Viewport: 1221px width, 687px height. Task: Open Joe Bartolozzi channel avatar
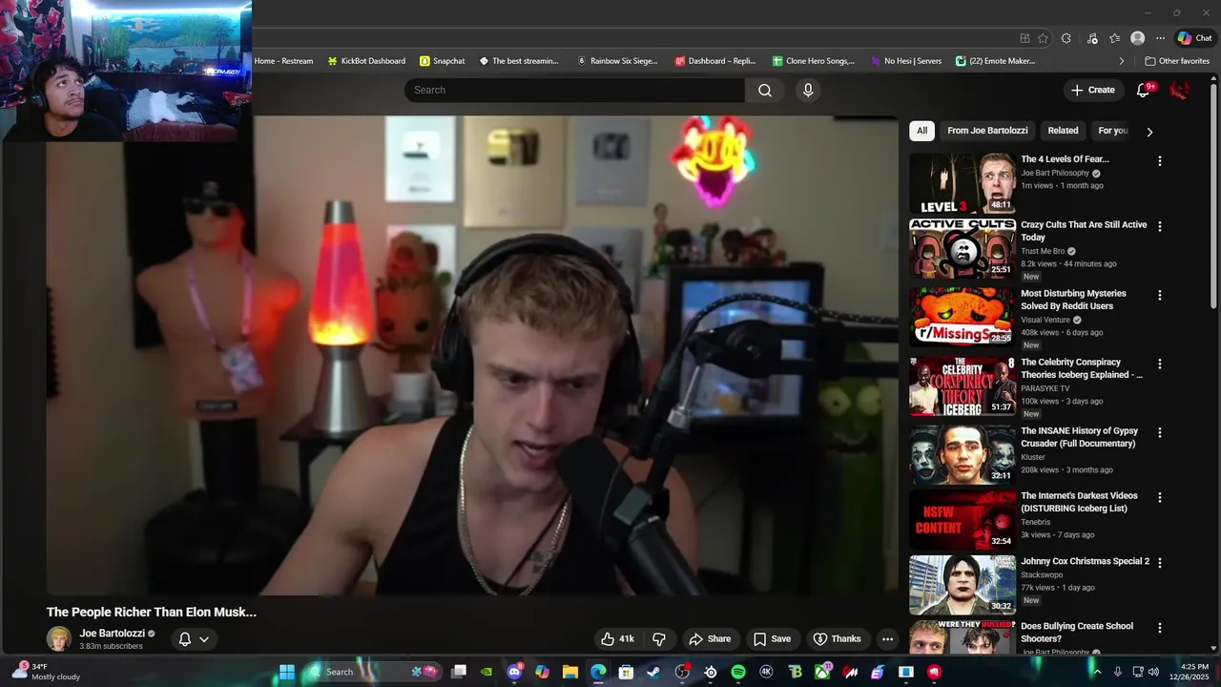(59, 639)
